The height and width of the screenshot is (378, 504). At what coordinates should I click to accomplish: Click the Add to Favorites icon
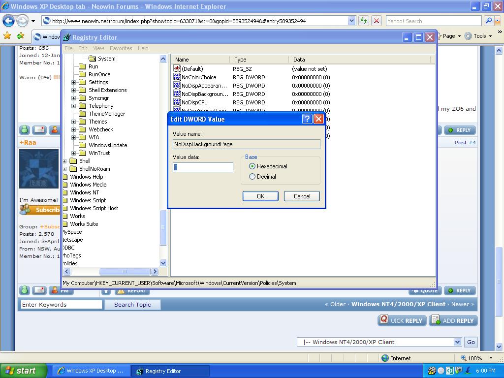[21, 35]
